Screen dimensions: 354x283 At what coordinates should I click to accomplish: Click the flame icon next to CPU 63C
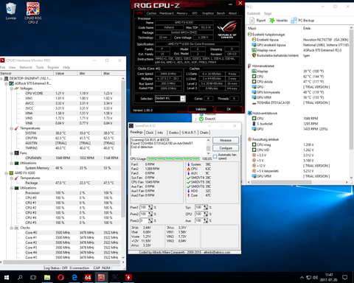tap(189, 169)
